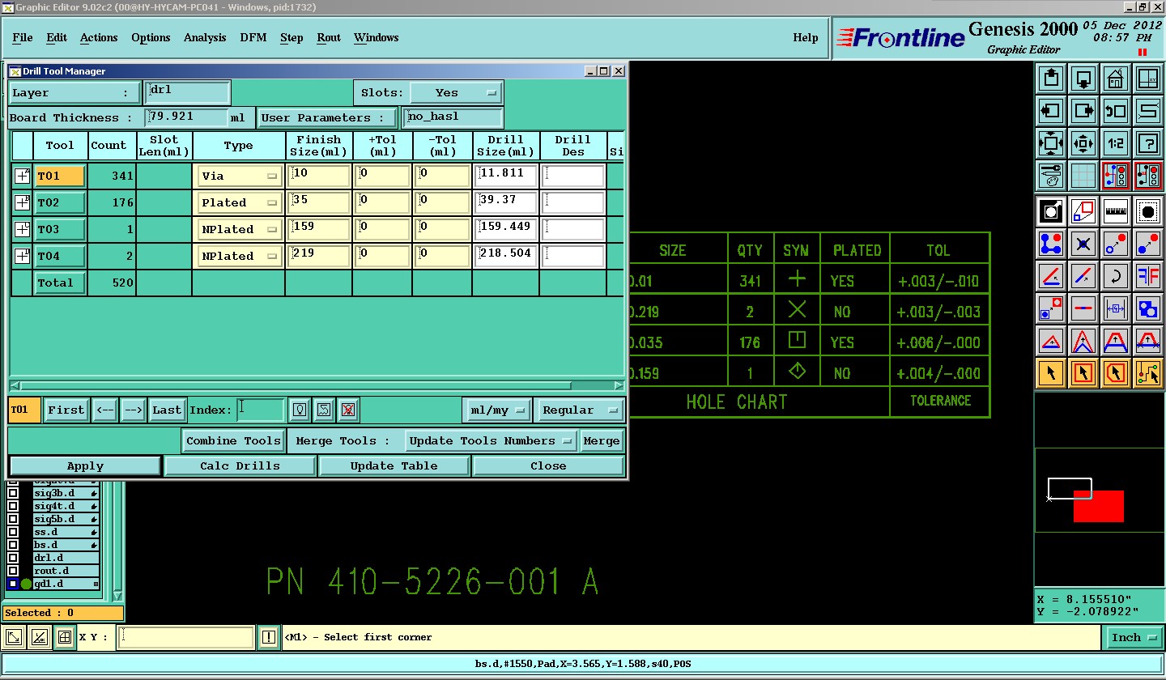Open the DFM menu
This screenshot has width=1166, height=680.
pos(253,37)
